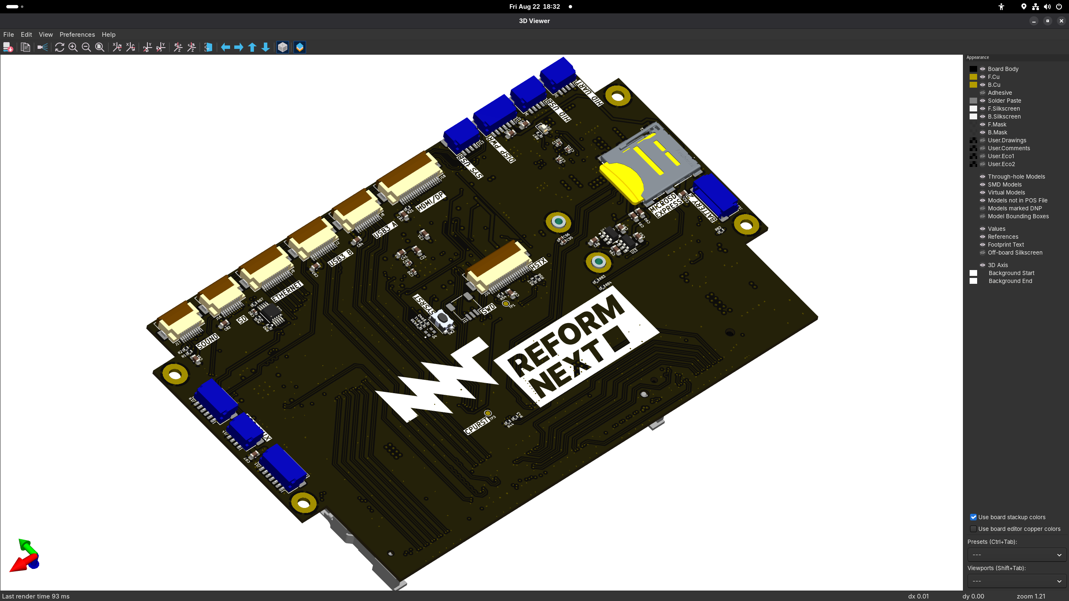Click the volume icon in system tray
The height and width of the screenshot is (601, 1069).
pos(1047,7)
